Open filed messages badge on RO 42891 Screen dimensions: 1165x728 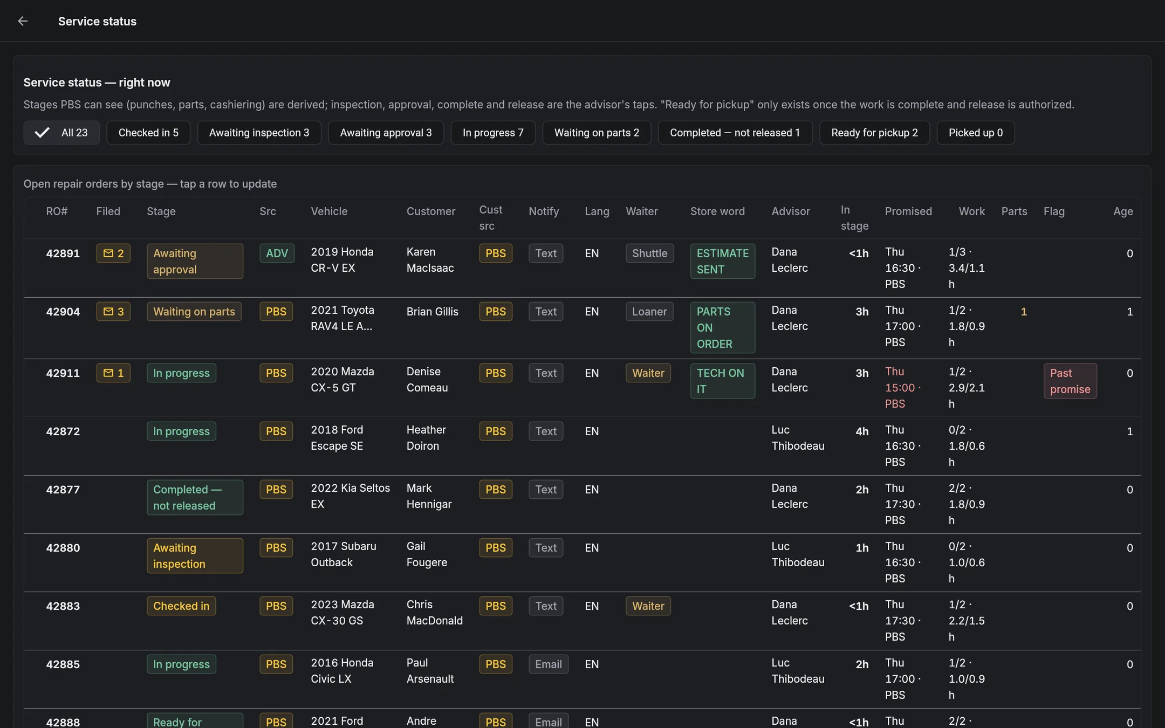113,253
